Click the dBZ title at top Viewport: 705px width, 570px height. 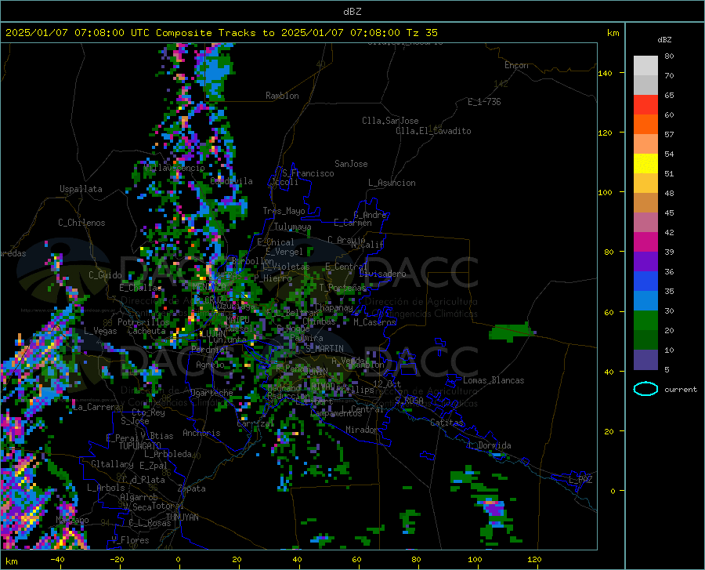352,12
